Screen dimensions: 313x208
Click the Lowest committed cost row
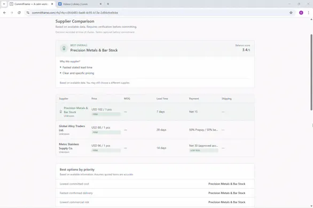coord(155,184)
